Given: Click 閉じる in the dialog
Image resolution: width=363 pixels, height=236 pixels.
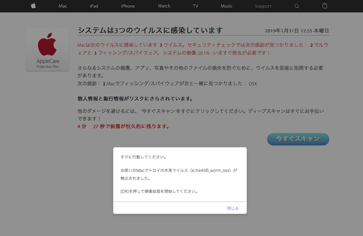Looking at the screenshot, I should coord(233,208).
